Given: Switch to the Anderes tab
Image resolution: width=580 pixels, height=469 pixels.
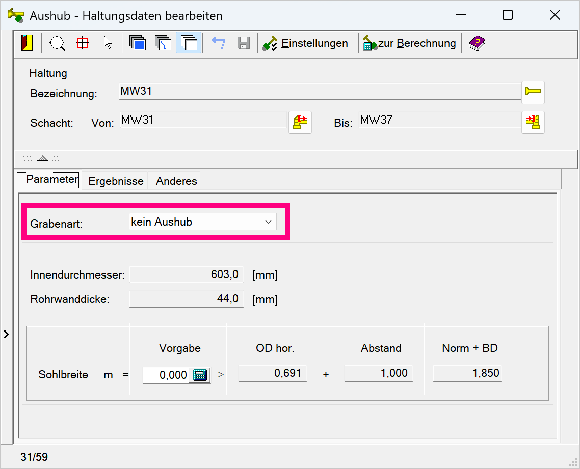Looking at the screenshot, I should 176,181.
